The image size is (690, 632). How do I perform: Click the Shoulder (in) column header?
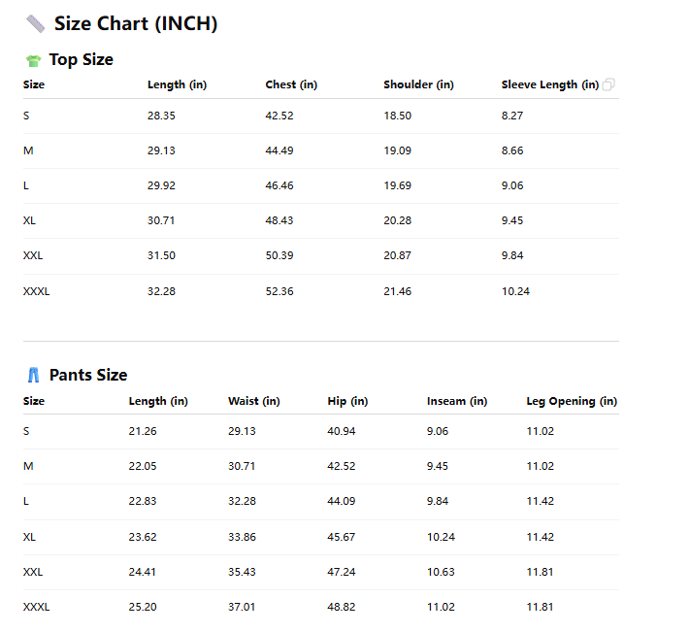pos(418,84)
